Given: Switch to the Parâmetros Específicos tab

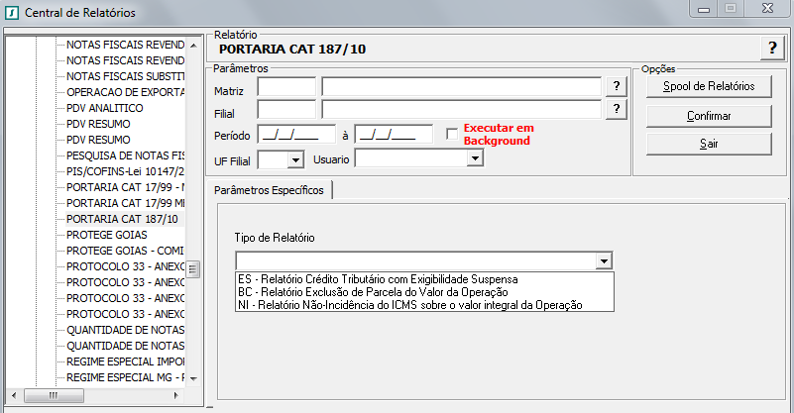Looking at the screenshot, I should (269, 190).
